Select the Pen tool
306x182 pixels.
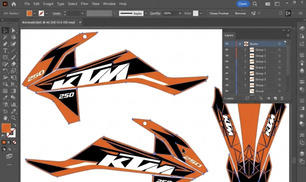5,44
